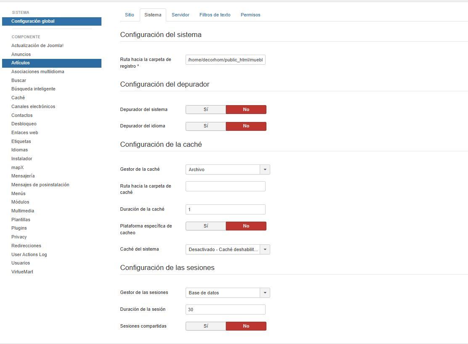The height and width of the screenshot is (344, 468).
Task: Click the Duración de la caché field
Action: click(x=225, y=209)
